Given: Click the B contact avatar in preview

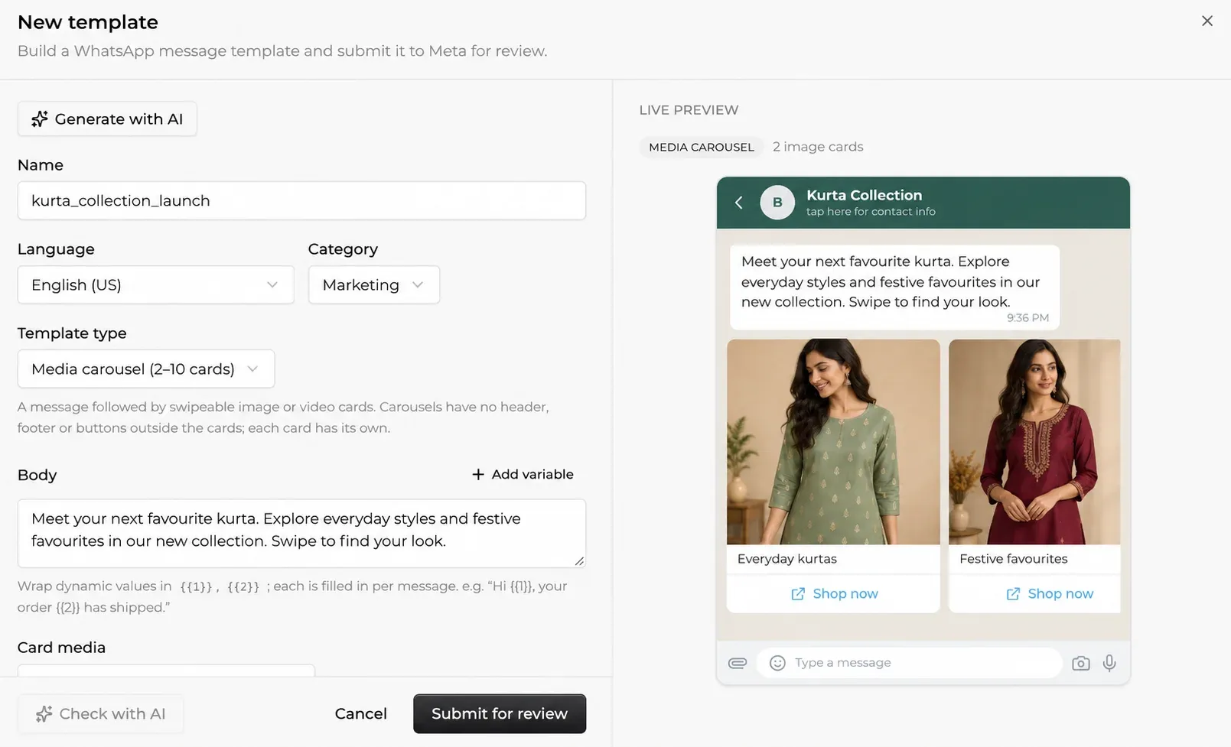Looking at the screenshot, I should click(x=777, y=203).
